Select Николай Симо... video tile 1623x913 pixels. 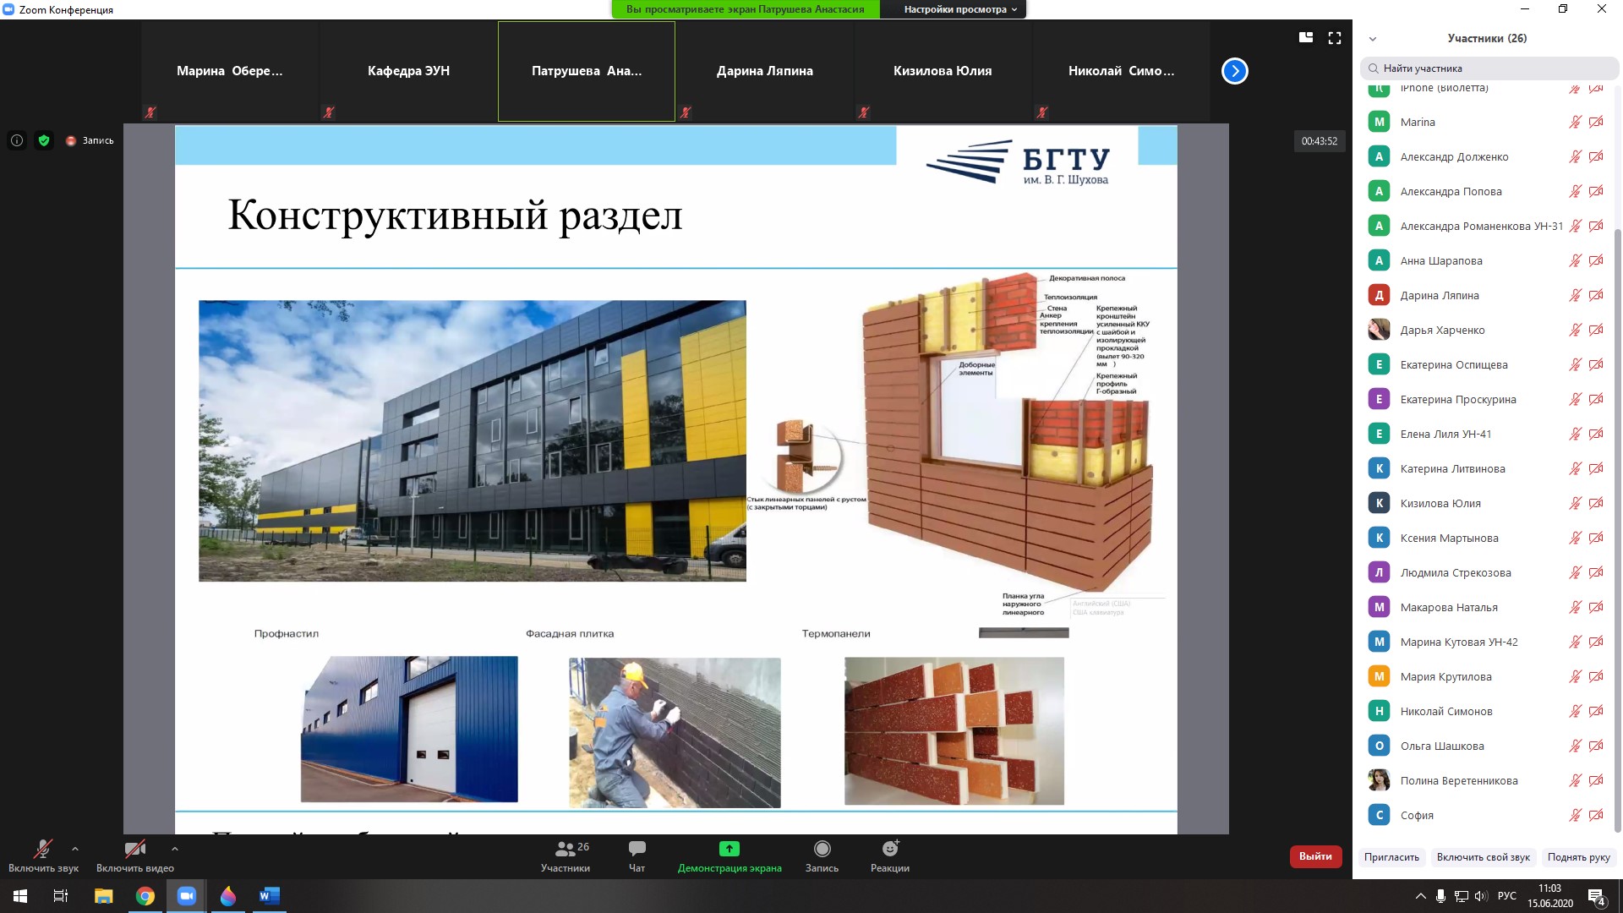click(x=1121, y=71)
